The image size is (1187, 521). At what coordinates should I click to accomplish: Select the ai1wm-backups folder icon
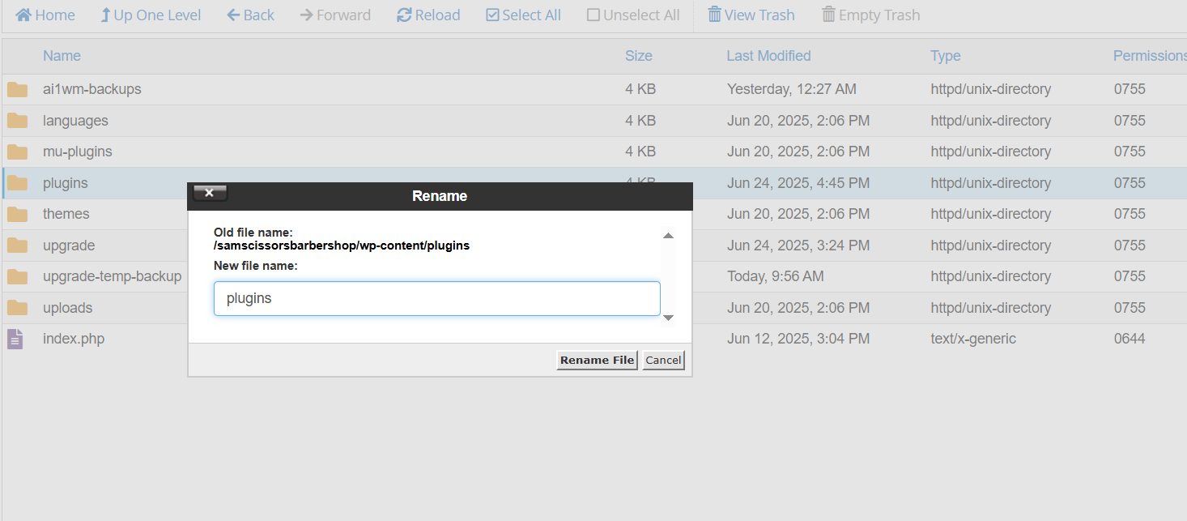pyautogui.click(x=17, y=89)
